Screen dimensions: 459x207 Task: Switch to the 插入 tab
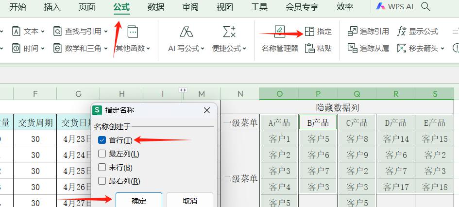(x=52, y=7)
